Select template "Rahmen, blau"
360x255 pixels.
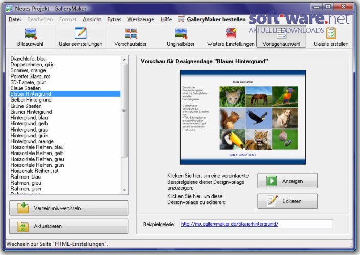pos(65,177)
